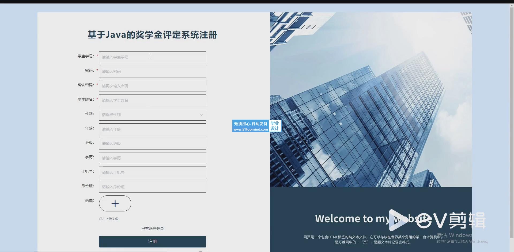Click the skyscraper banner image
Screen dimensions: 514x252
(x=371, y=100)
